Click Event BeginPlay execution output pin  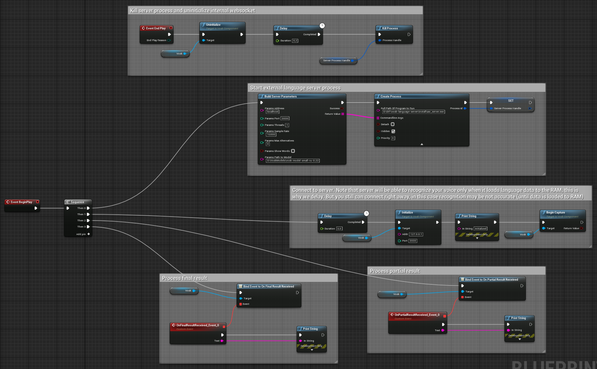point(36,208)
